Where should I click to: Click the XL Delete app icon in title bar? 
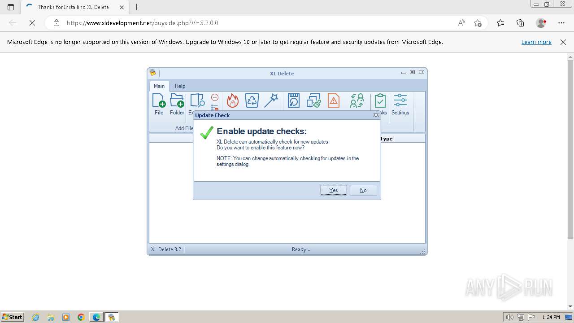tap(153, 73)
